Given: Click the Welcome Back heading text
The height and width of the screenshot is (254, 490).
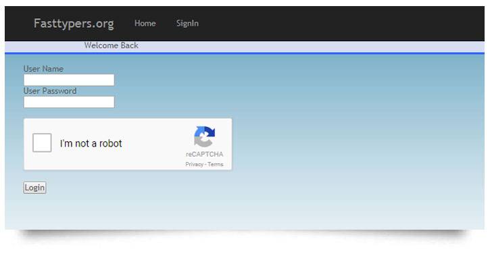Looking at the screenshot, I should pyautogui.click(x=112, y=46).
